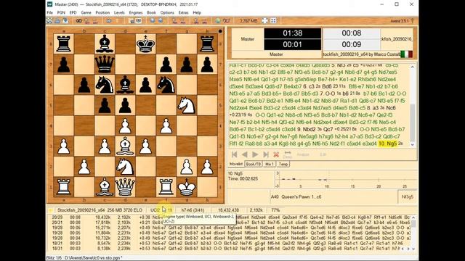Open the Extras menu
Image resolution: width=465 pixels, height=261 pixels.
[x=183, y=13]
